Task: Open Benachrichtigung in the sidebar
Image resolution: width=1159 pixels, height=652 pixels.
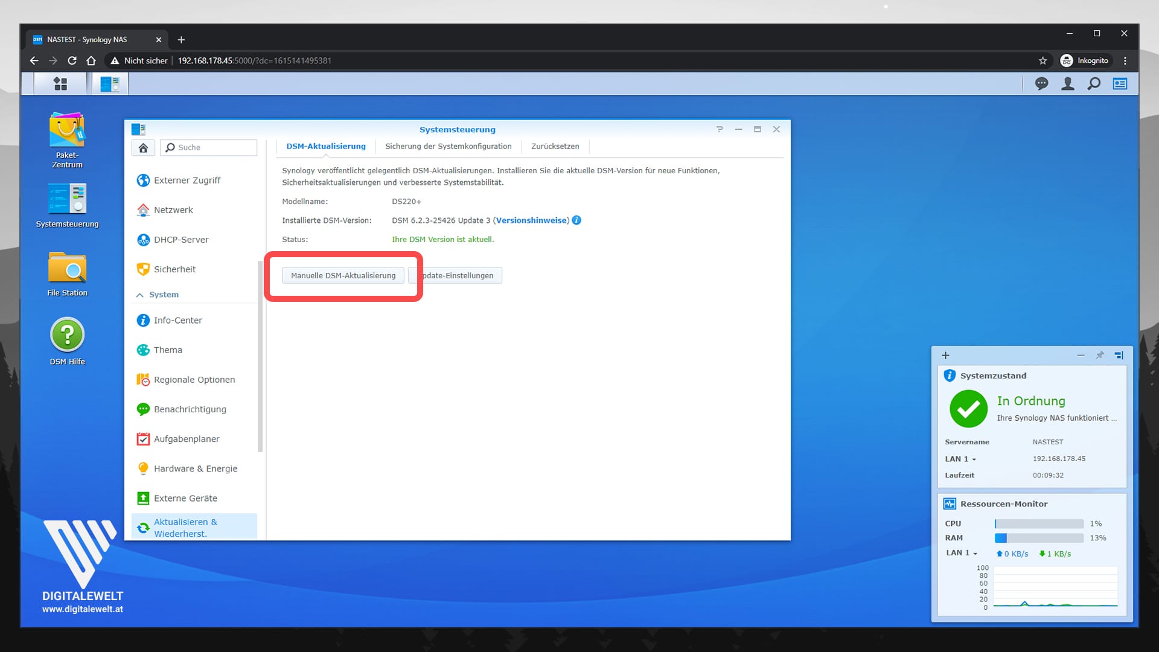Action: click(x=194, y=409)
